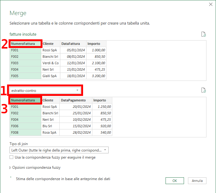This screenshot has height=193, width=216.
Task: Click Verdi & Co cell
Action: pos(50,63)
